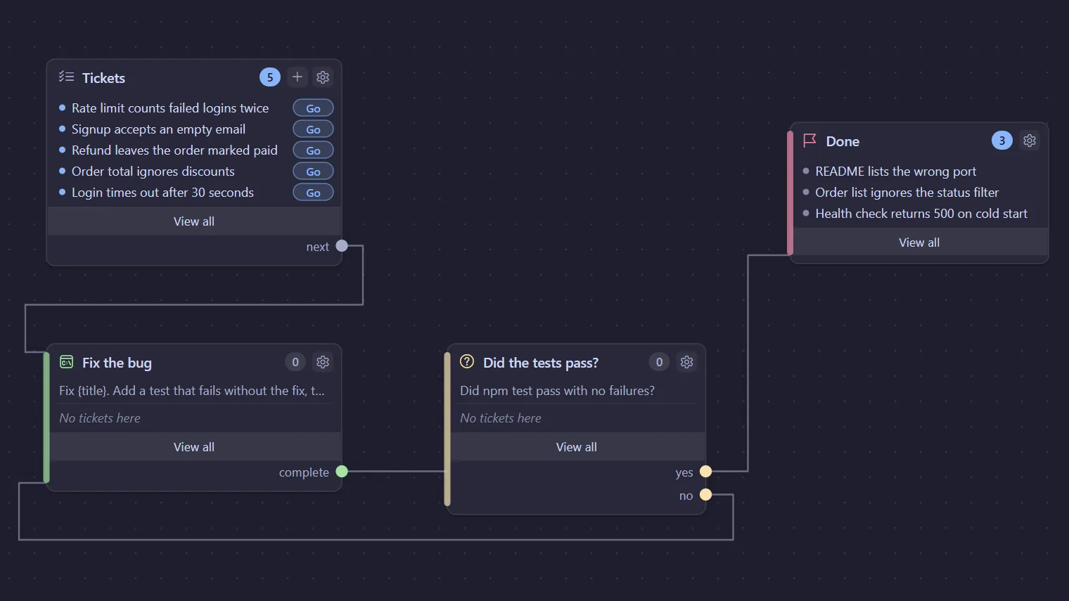This screenshot has width=1069, height=601.
Task: Click the no output port
Action: click(706, 495)
